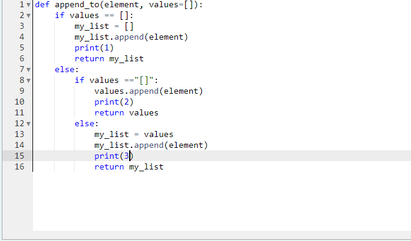Collapse the else fold arrow on line 12
This screenshot has height=241, width=411.
click(29, 124)
